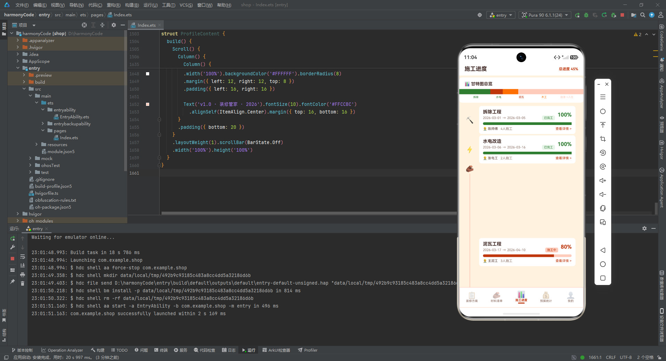Open the TODO tool window
Screen dimensions: 666x361
(119, 350)
